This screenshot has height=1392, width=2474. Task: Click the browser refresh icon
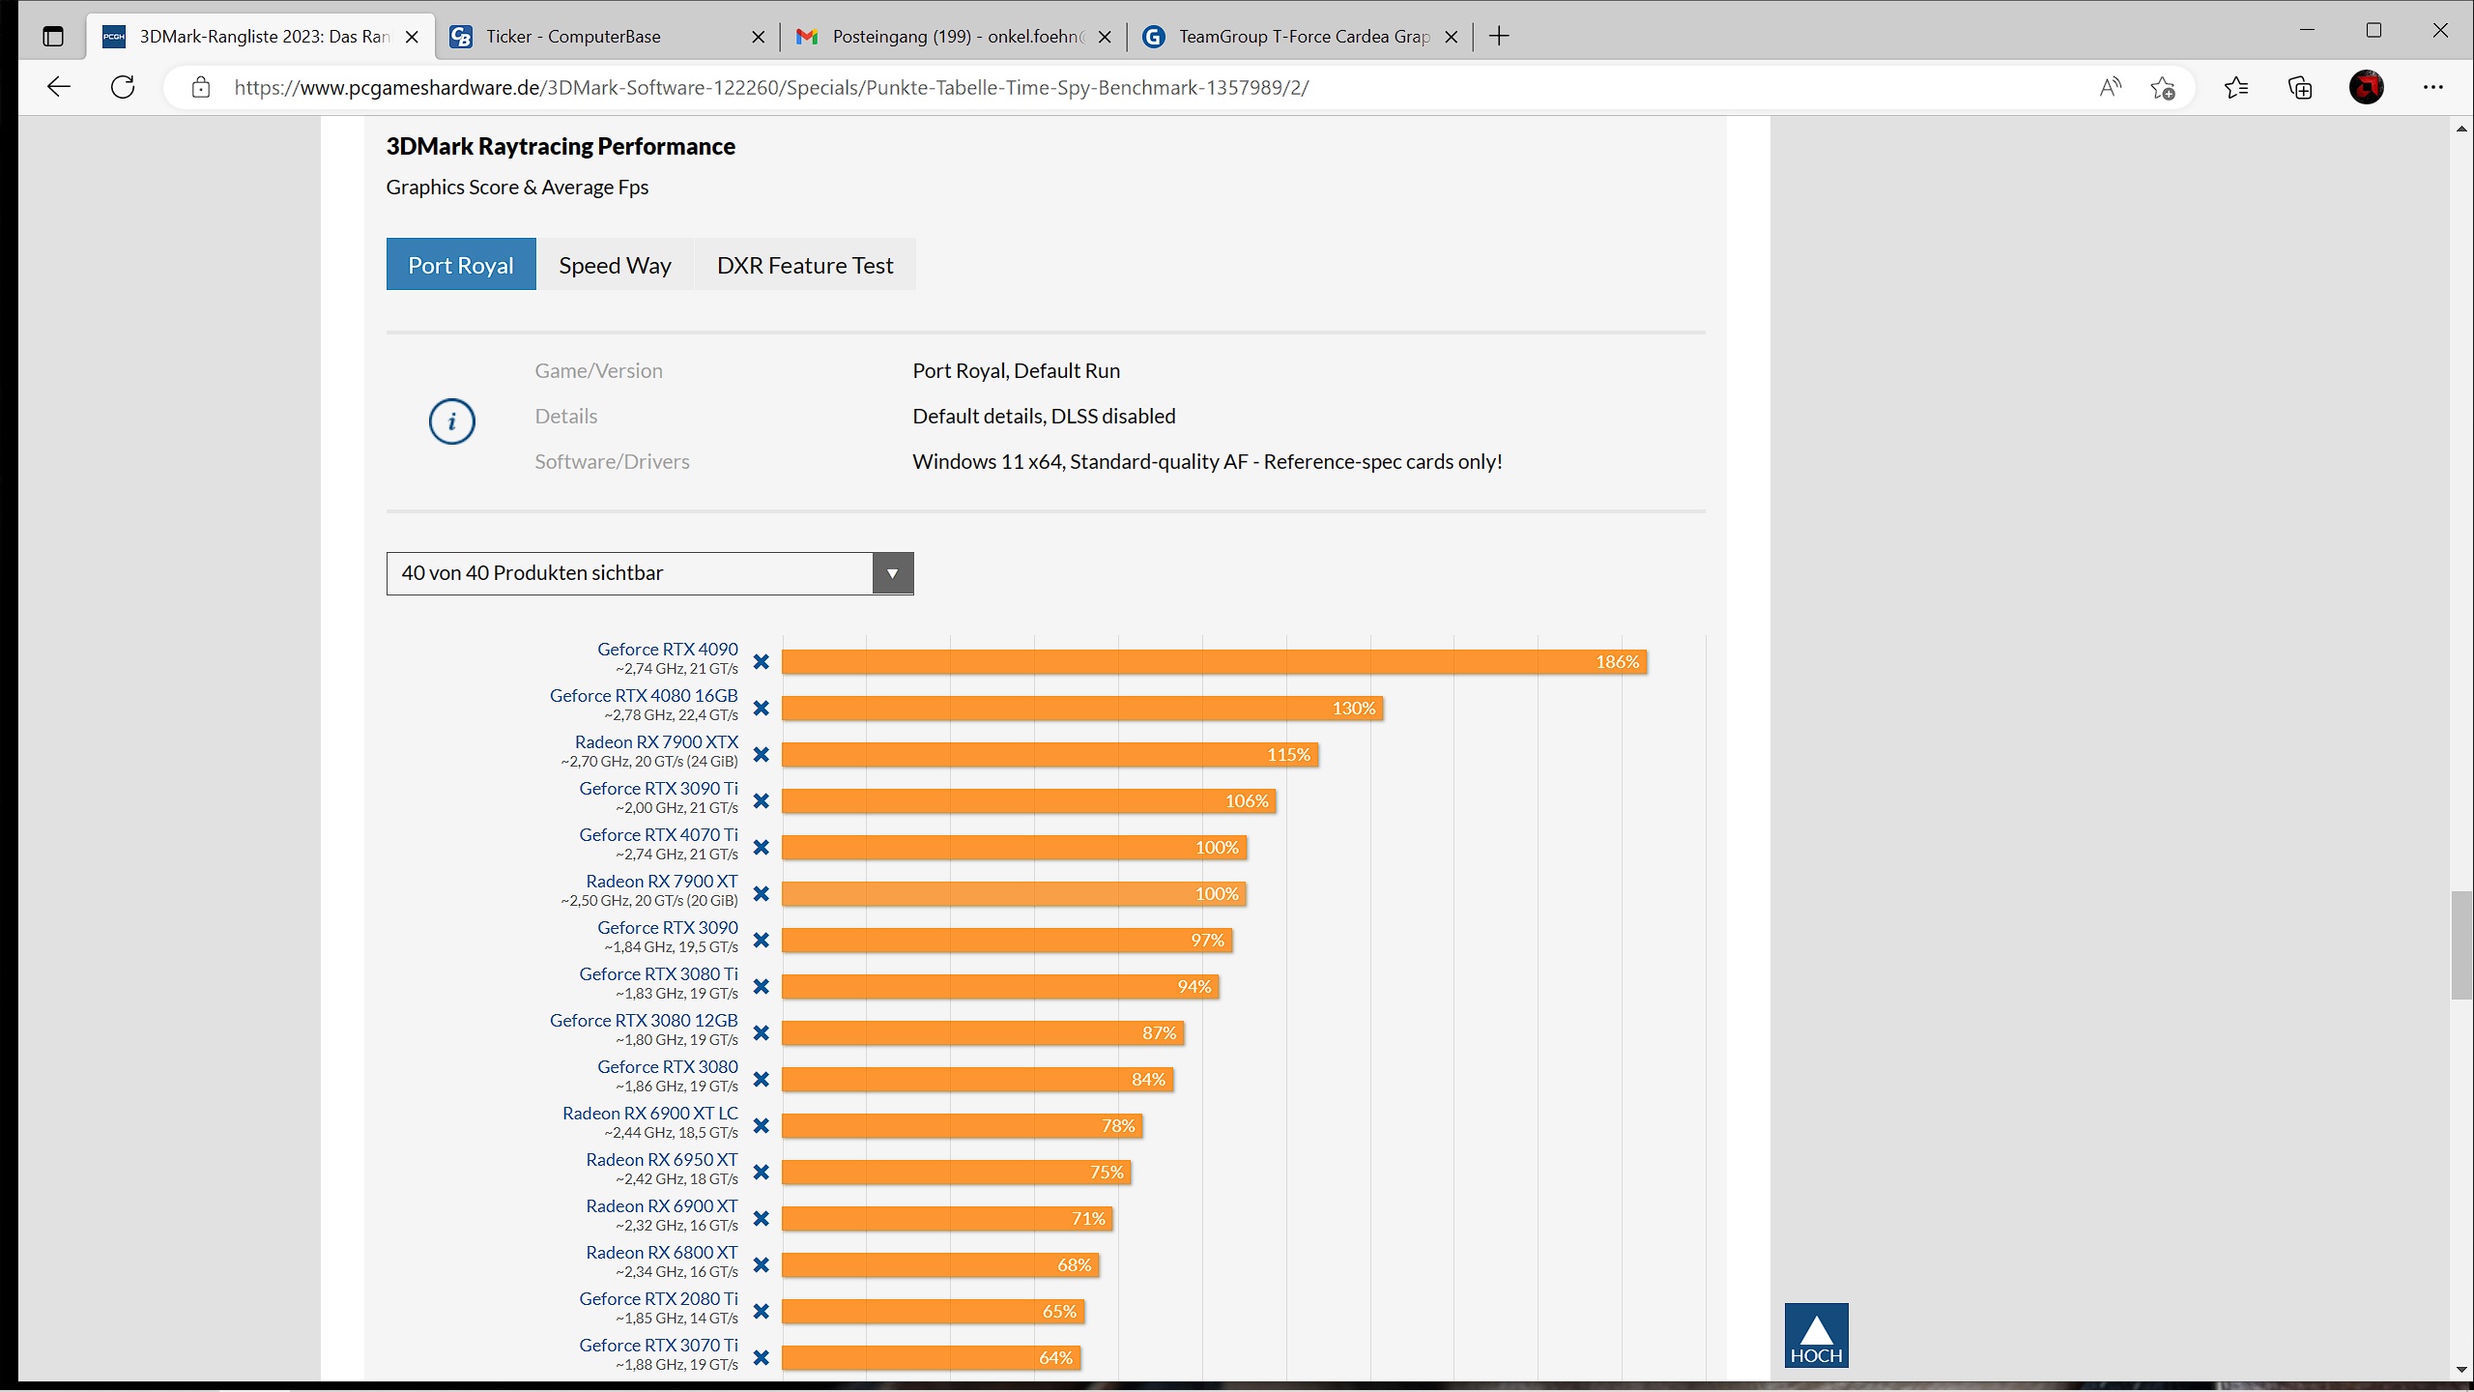click(x=123, y=87)
